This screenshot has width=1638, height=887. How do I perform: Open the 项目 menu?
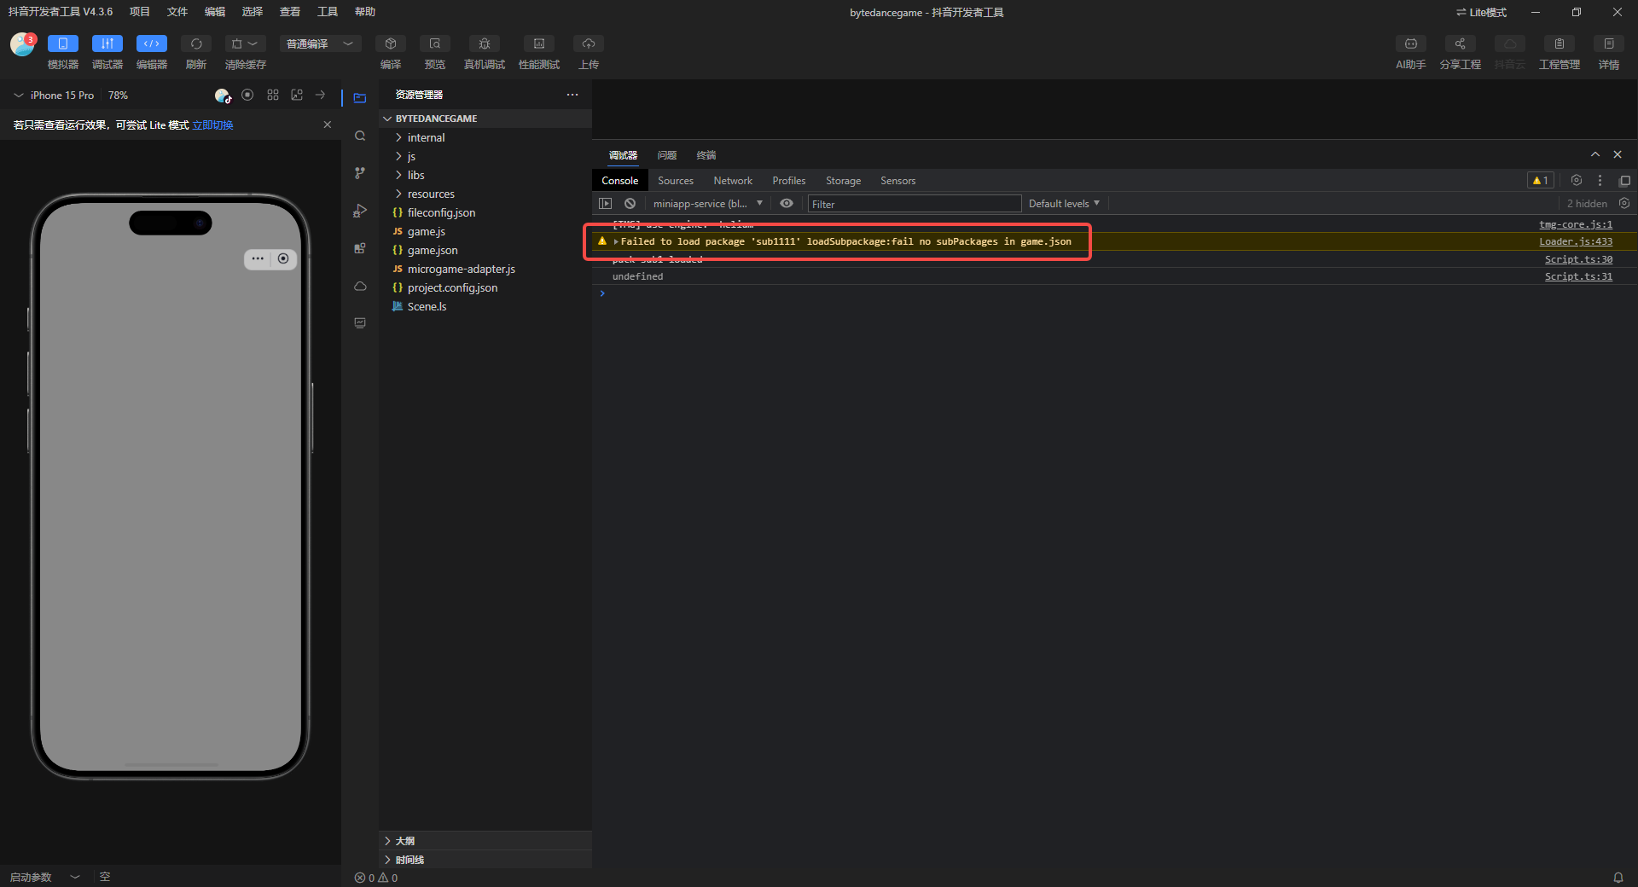(x=140, y=12)
